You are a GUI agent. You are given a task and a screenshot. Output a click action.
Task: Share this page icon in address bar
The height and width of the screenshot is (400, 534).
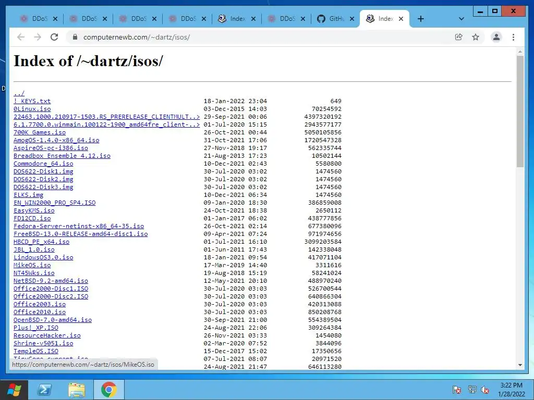click(459, 37)
